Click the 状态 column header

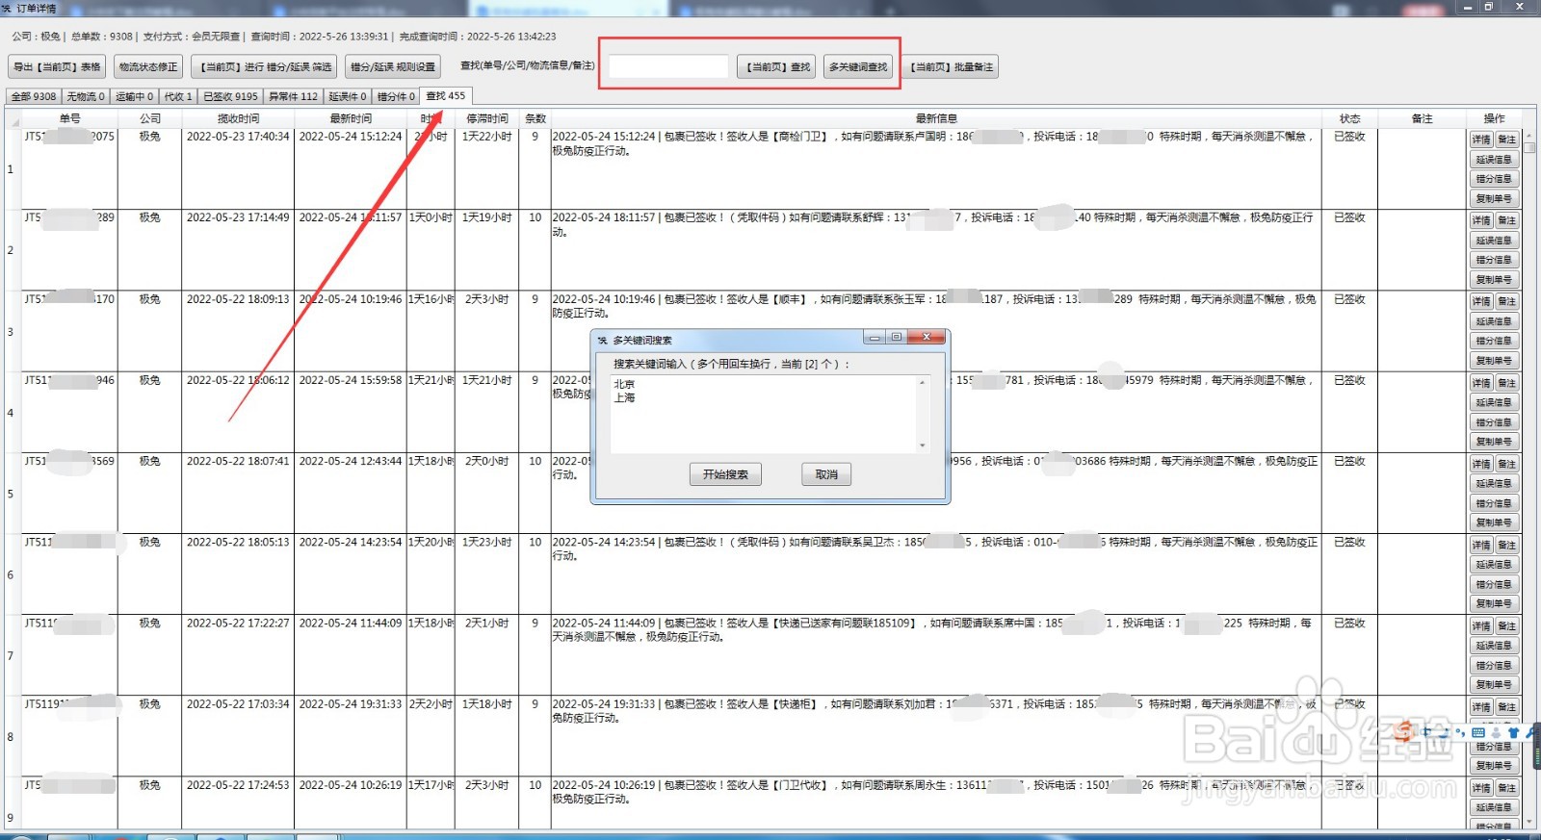1349,118
